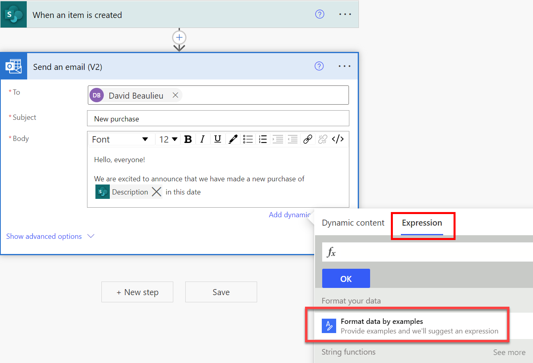The height and width of the screenshot is (363, 533).
Task: Click the Outlook icon on Send an email step
Action: pos(13,66)
